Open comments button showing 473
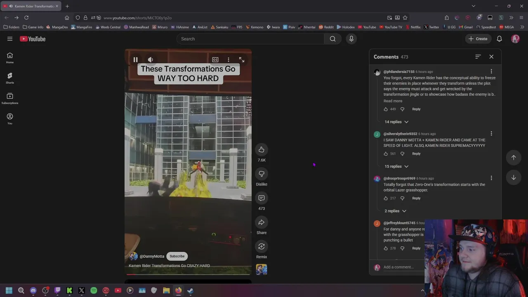Screen dimensions: 528x297 [262, 198]
